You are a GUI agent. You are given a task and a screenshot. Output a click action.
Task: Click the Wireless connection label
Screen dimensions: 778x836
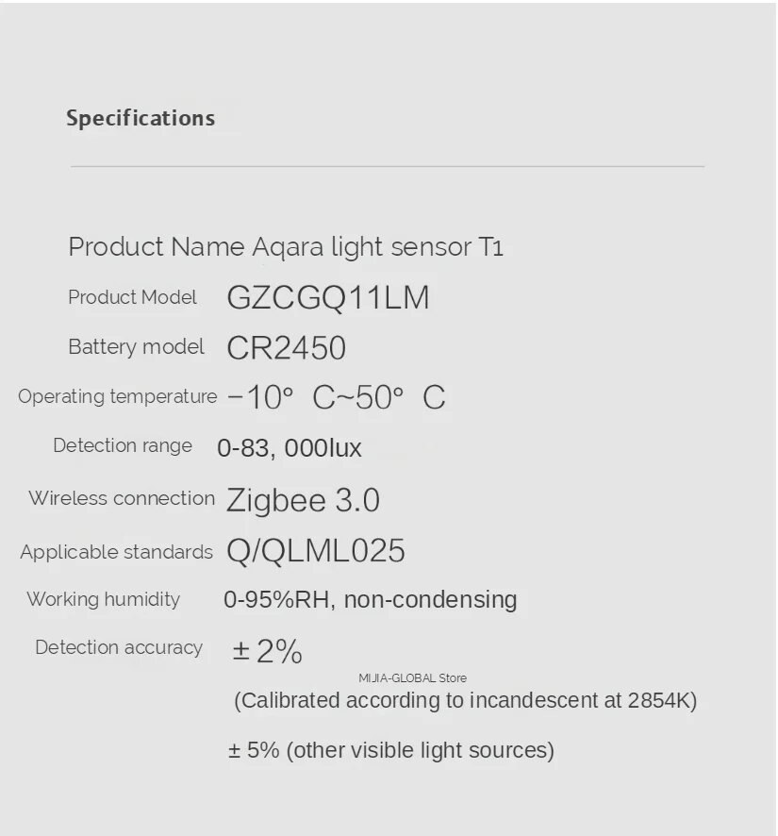pyautogui.click(x=122, y=498)
